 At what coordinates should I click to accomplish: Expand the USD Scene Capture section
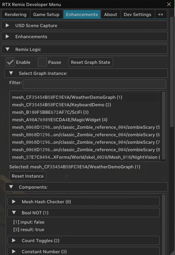pyautogui.click(x=84, y=25)
